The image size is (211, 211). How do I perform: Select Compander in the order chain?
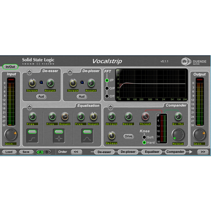coord(175,152)
